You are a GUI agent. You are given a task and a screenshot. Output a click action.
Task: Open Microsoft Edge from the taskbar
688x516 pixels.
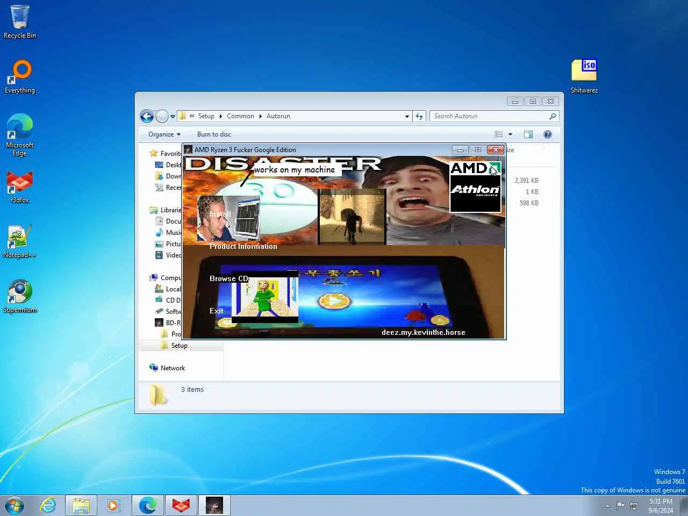pyautogui.click(x=148, y=505)
